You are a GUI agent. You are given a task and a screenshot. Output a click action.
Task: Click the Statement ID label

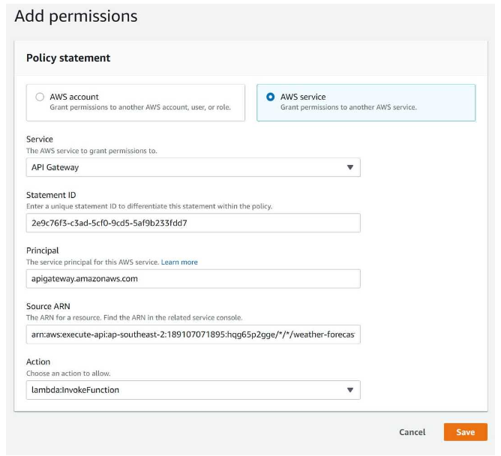[51, 195]
